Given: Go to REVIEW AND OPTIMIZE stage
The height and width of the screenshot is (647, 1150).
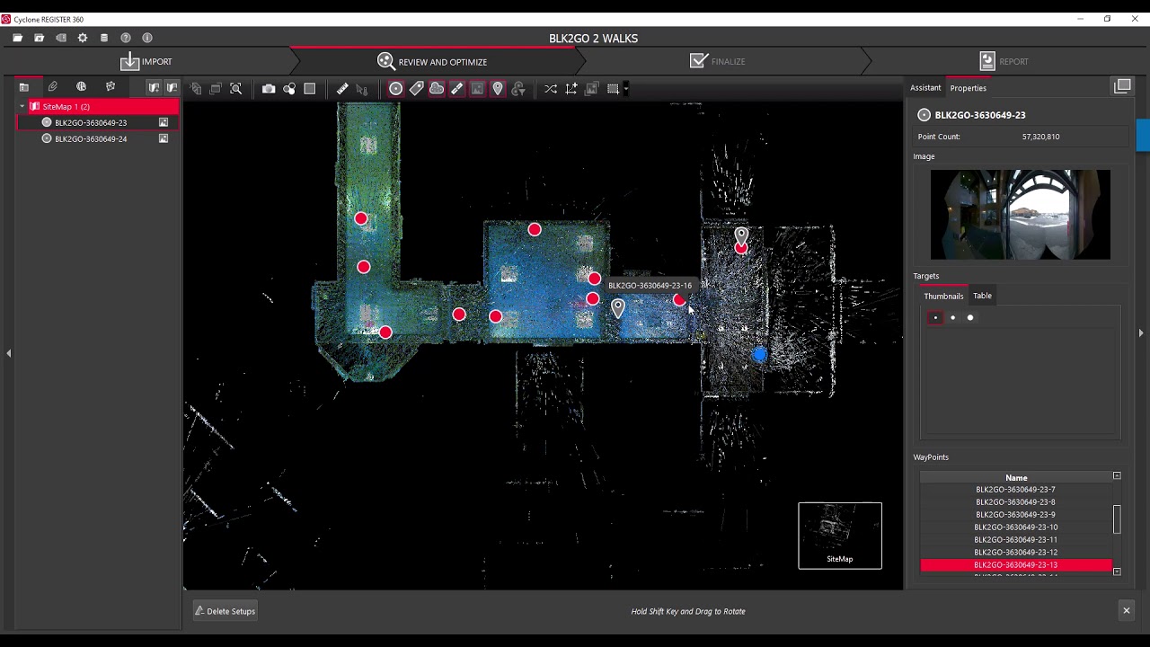Looking at the screenshot, I should point(432,61).
